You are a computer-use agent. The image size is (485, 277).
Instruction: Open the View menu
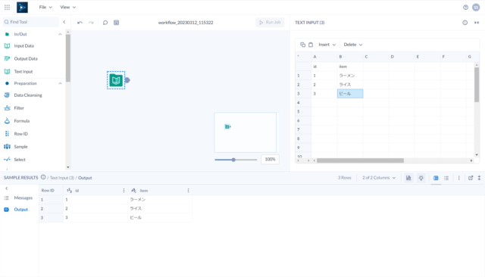coord(67,7)
